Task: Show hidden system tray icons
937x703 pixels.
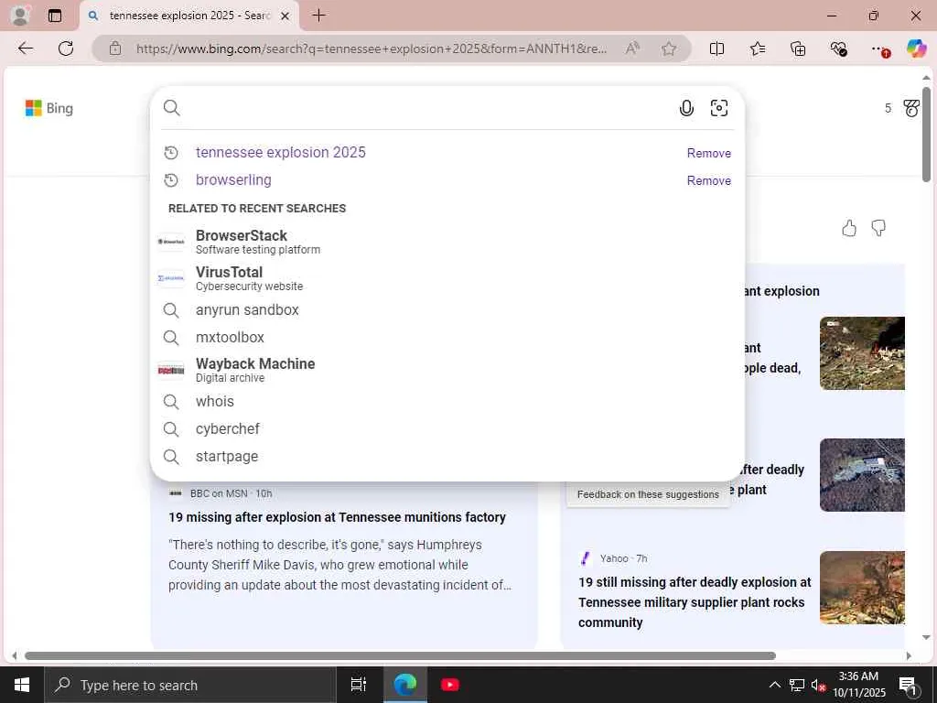Action: pos(774,685)
